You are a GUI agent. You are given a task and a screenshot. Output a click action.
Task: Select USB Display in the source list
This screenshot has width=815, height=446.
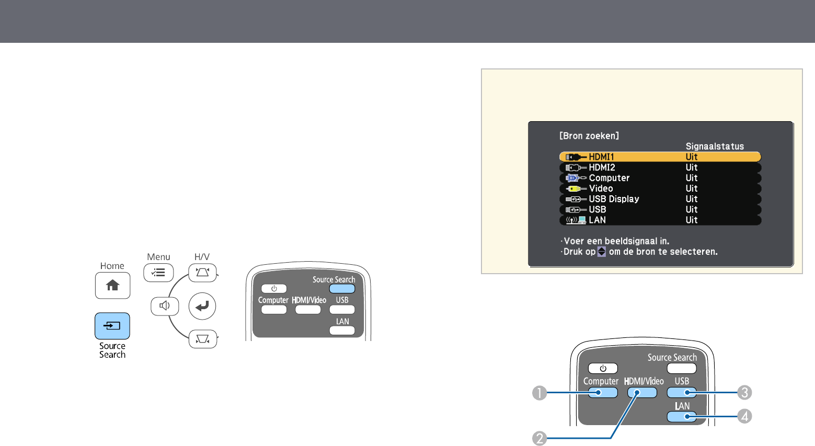point(660,199)
